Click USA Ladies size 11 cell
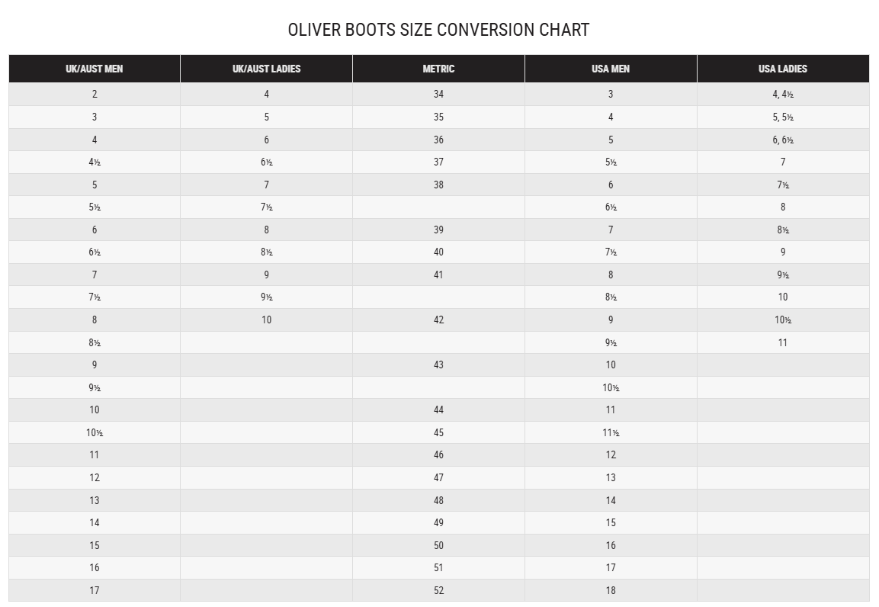 pos(783,342)
